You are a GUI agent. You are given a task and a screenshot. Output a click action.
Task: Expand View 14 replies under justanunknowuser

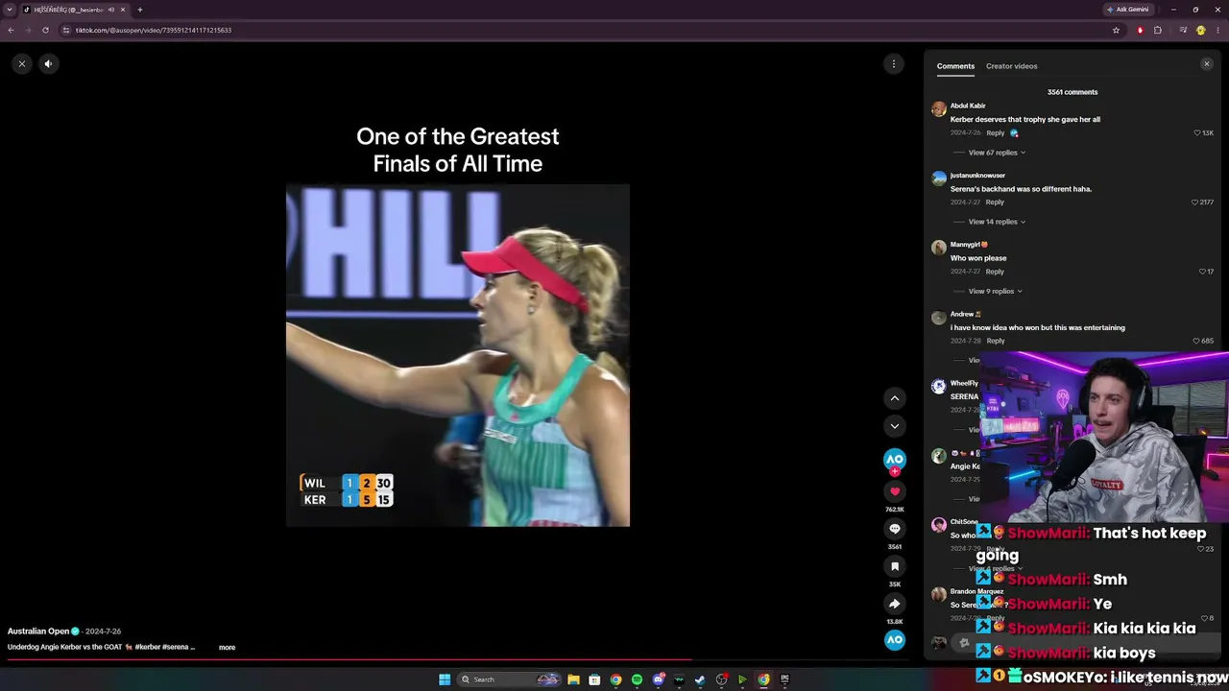pos(997,222)
